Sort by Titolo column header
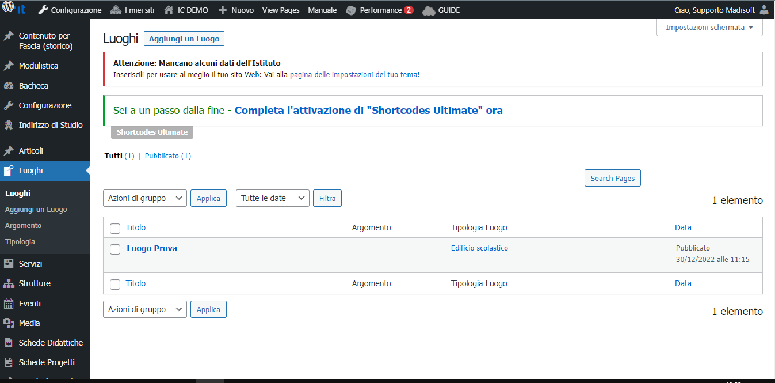The image size is (775, 383). [136, 227]
